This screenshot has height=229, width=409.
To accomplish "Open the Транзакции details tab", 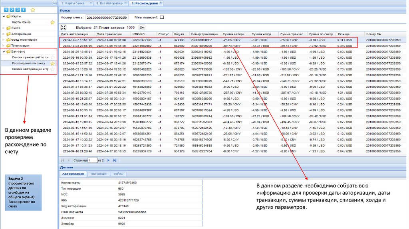I will tap(98, 174).
